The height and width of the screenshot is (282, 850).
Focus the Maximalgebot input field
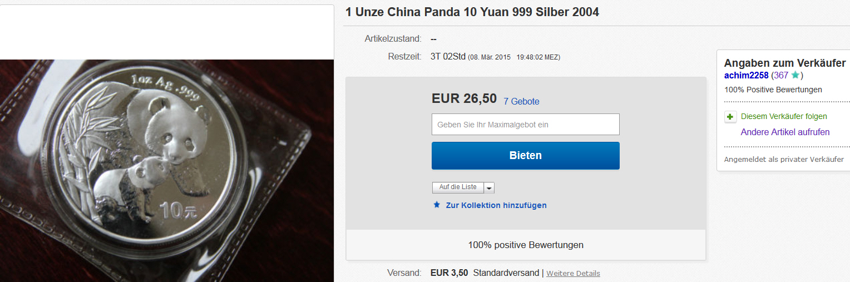(x=525, y=124)
